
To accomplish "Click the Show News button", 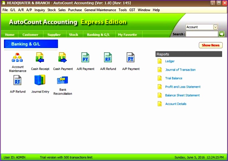I will point(211,45).
